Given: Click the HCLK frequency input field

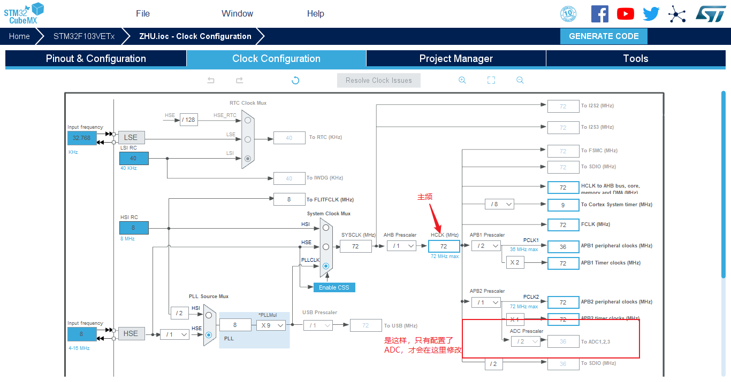Looking at the screenshot, I should (x=444, y=246).
